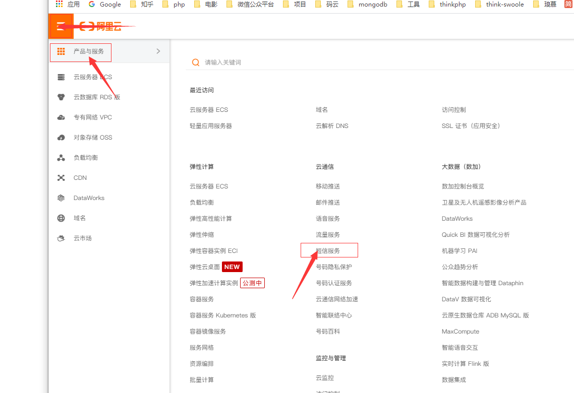
Task: Open the thinkphp bookmark folder
Action: [x=447, y=5]
